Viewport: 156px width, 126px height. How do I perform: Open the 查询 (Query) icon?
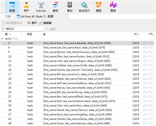click(x=55, y=7)
